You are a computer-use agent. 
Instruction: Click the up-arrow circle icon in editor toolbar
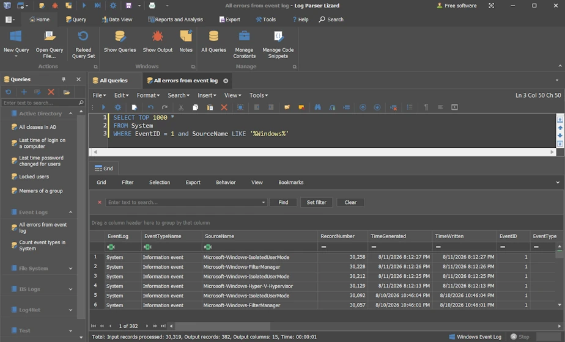(x=363, y=107)
